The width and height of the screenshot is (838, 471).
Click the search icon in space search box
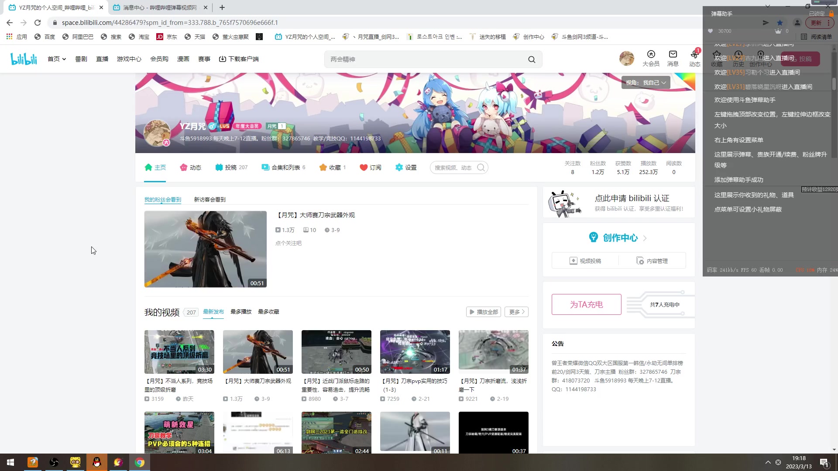[x=481, y=167]
